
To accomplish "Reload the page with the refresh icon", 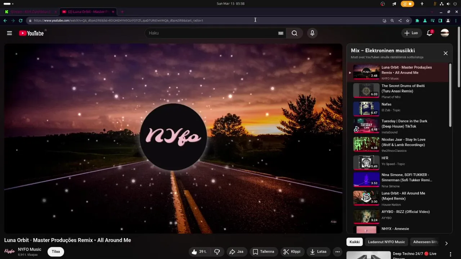I will [x=21, y=21].
